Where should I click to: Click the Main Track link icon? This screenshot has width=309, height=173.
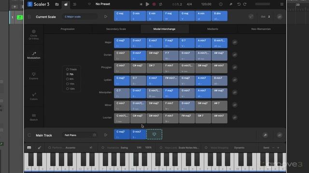pyautogui.click(x=280, y=135)
